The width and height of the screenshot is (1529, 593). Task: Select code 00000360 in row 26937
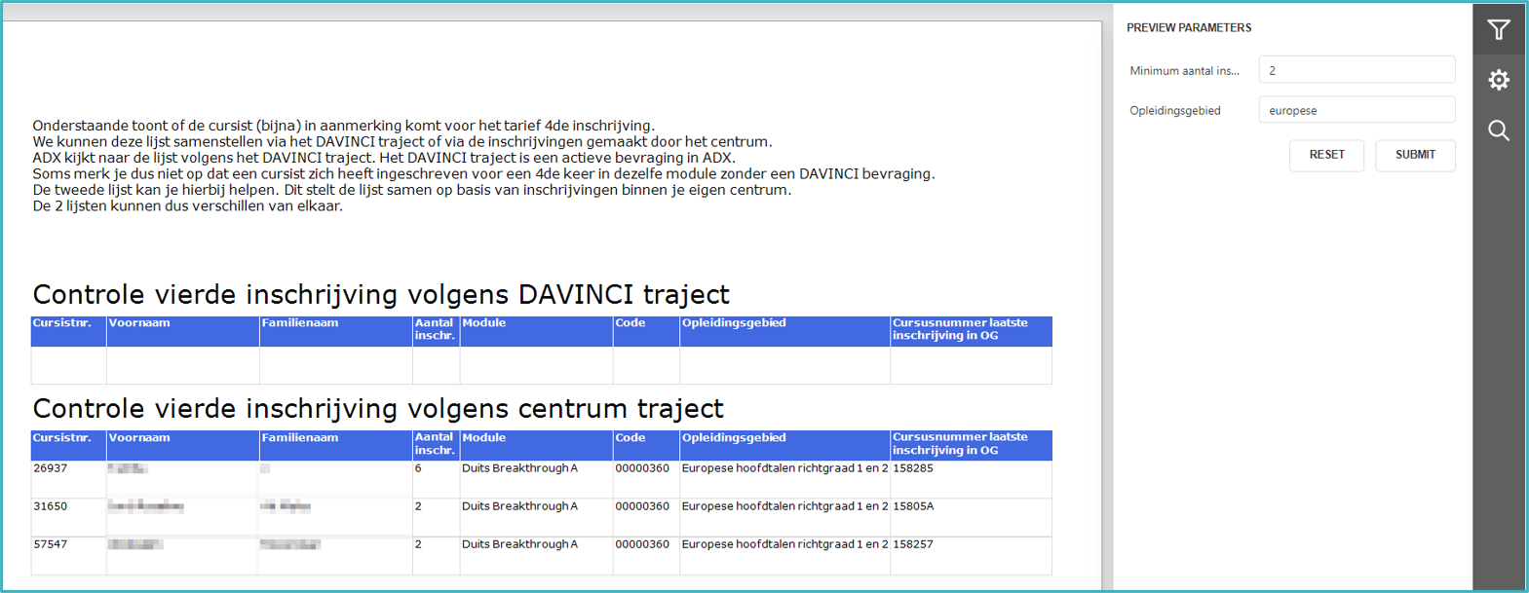point(642,468)
